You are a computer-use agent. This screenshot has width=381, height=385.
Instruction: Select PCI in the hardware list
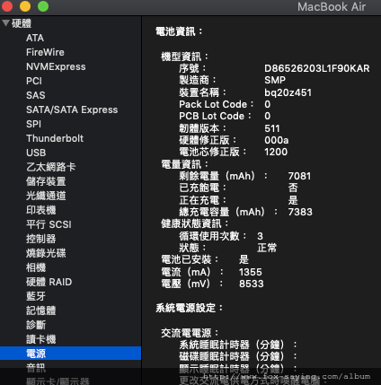tap(34, 81)
